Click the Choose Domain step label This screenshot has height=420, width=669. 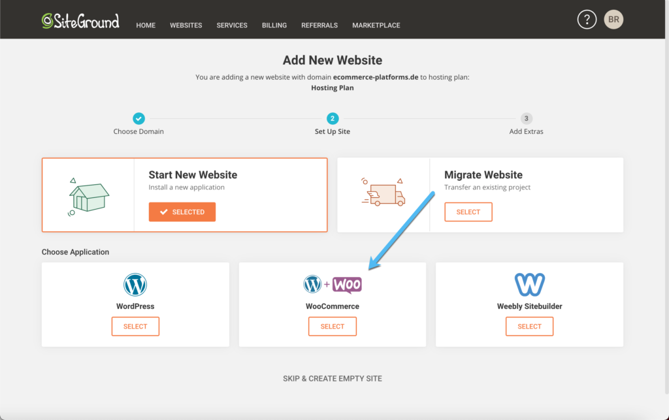tap(139, 131)
